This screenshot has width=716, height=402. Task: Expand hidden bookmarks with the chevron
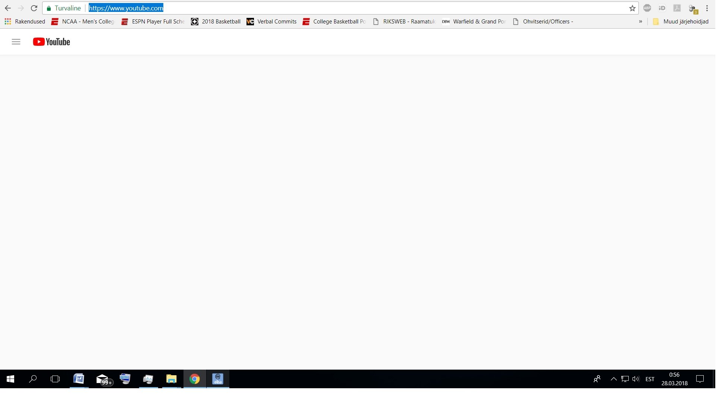pos(641,22)
